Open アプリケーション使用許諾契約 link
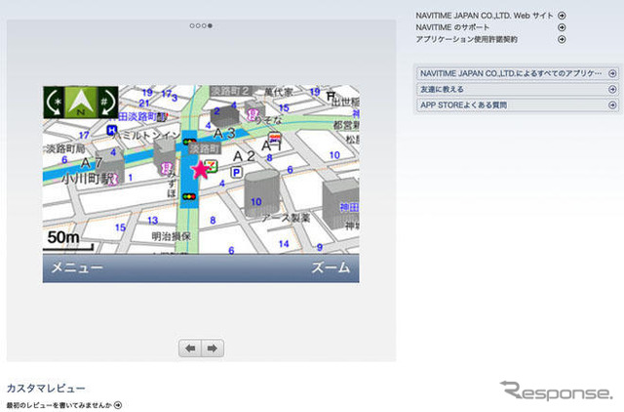 click(x=466, y=39)
